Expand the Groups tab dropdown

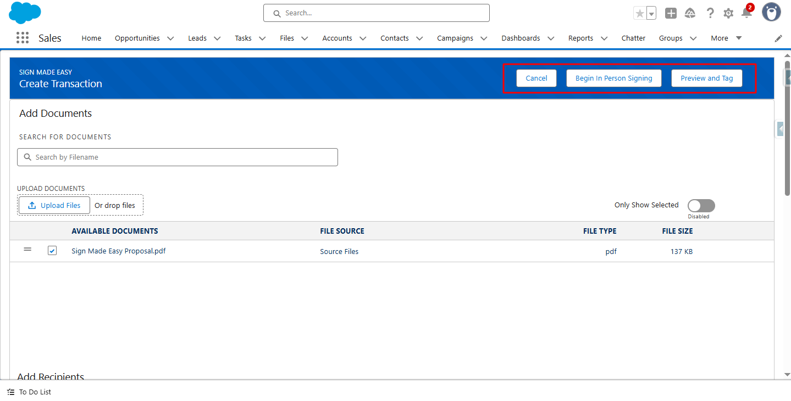point(693,38)
